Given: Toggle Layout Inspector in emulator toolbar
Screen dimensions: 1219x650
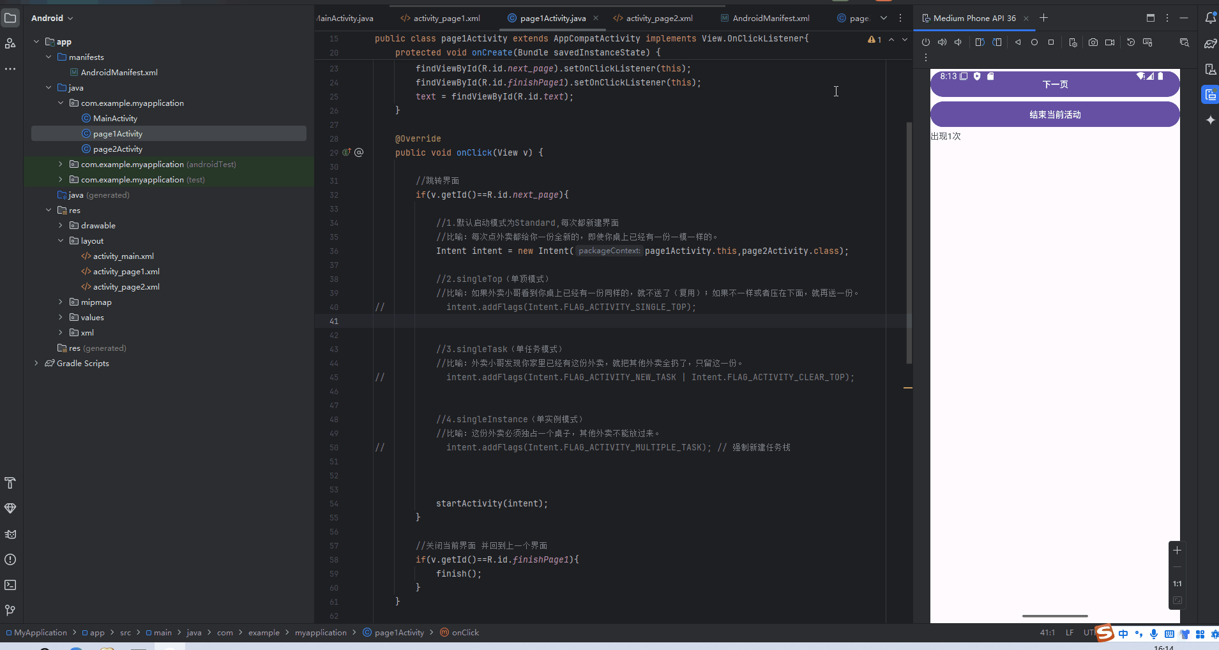Looking at the screenshot, I should pyautogui.click(x=1185, y=42).
